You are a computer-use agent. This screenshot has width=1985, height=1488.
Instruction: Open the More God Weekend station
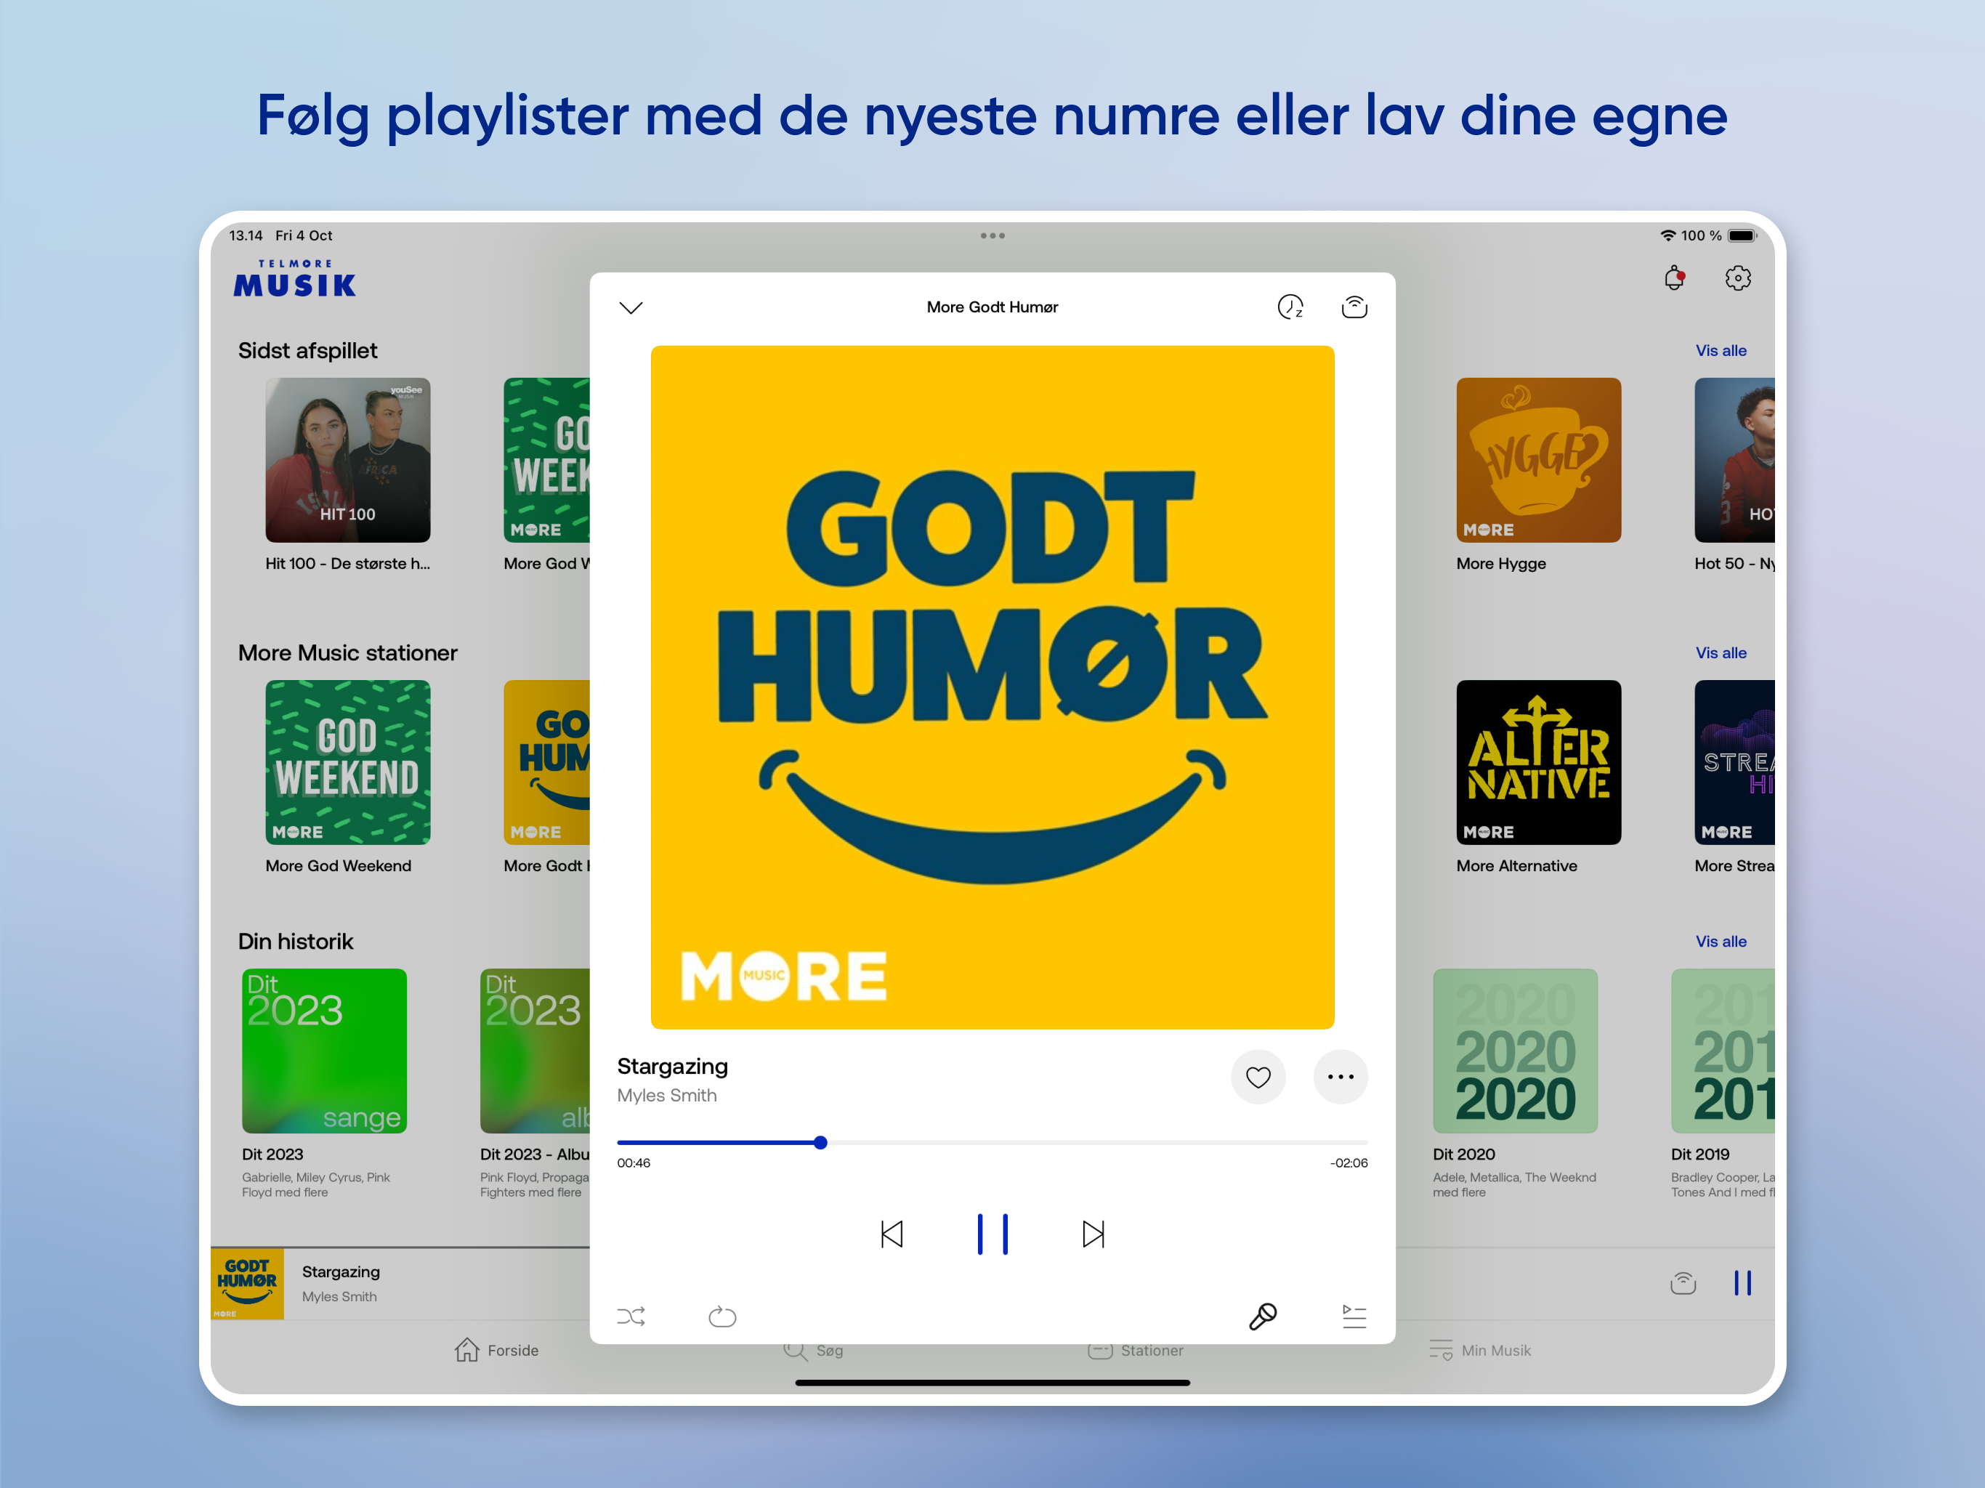pos(347,762)
